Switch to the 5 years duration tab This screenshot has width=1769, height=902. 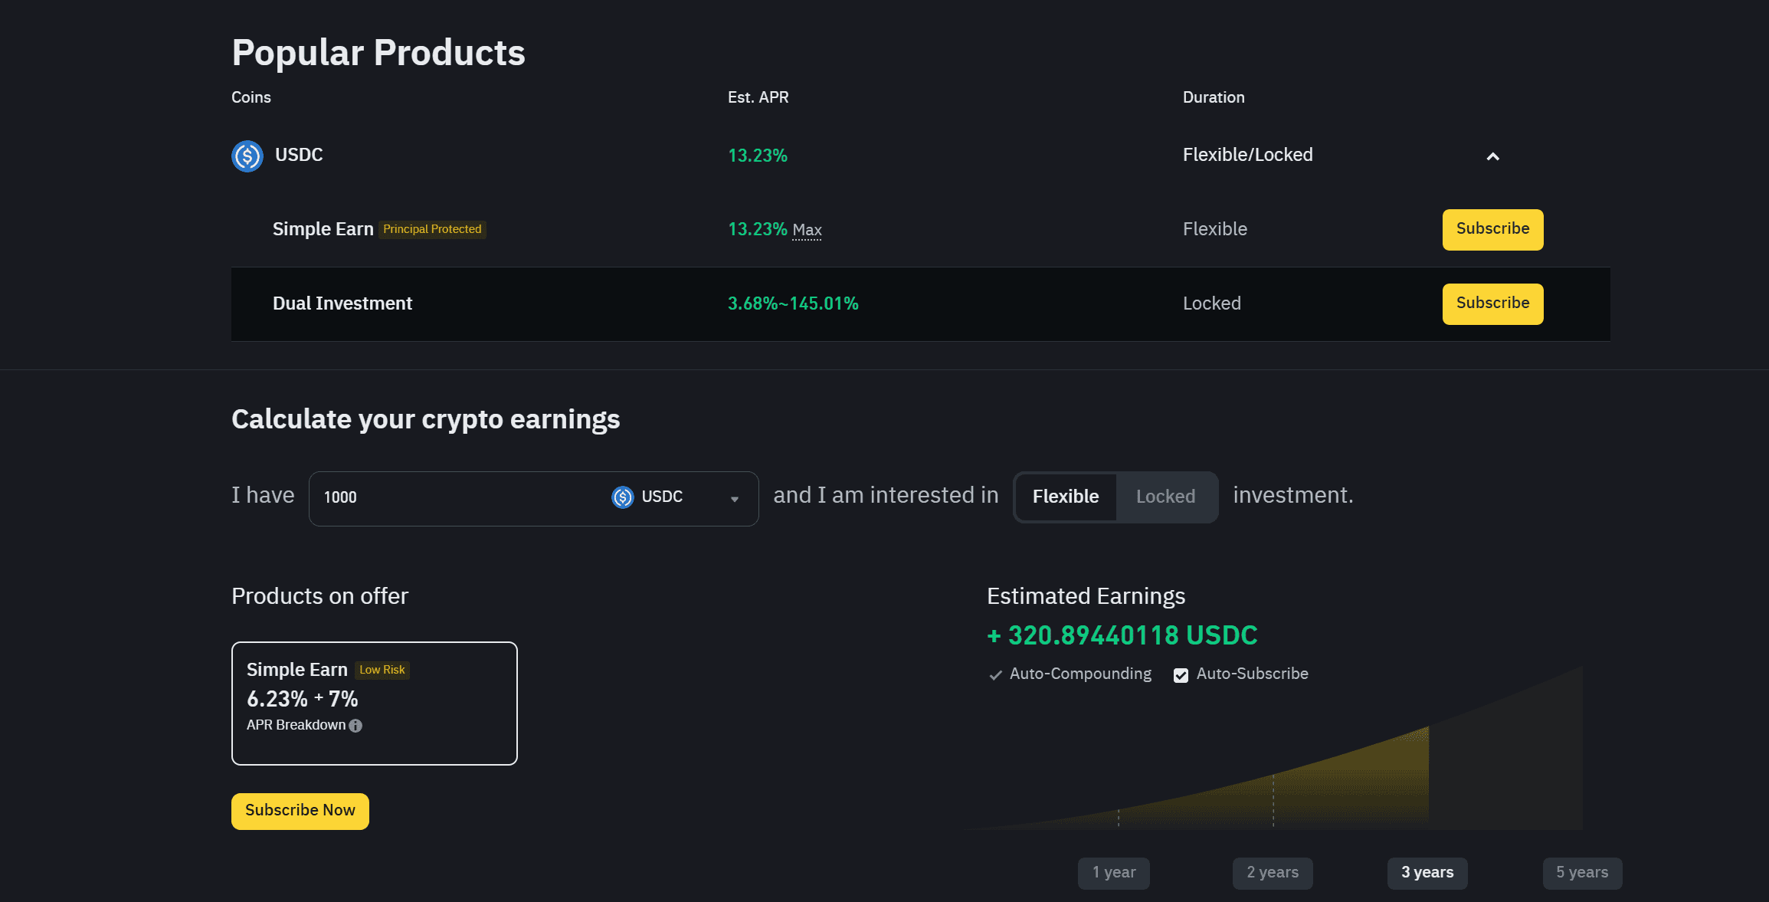coord(1581,872)
